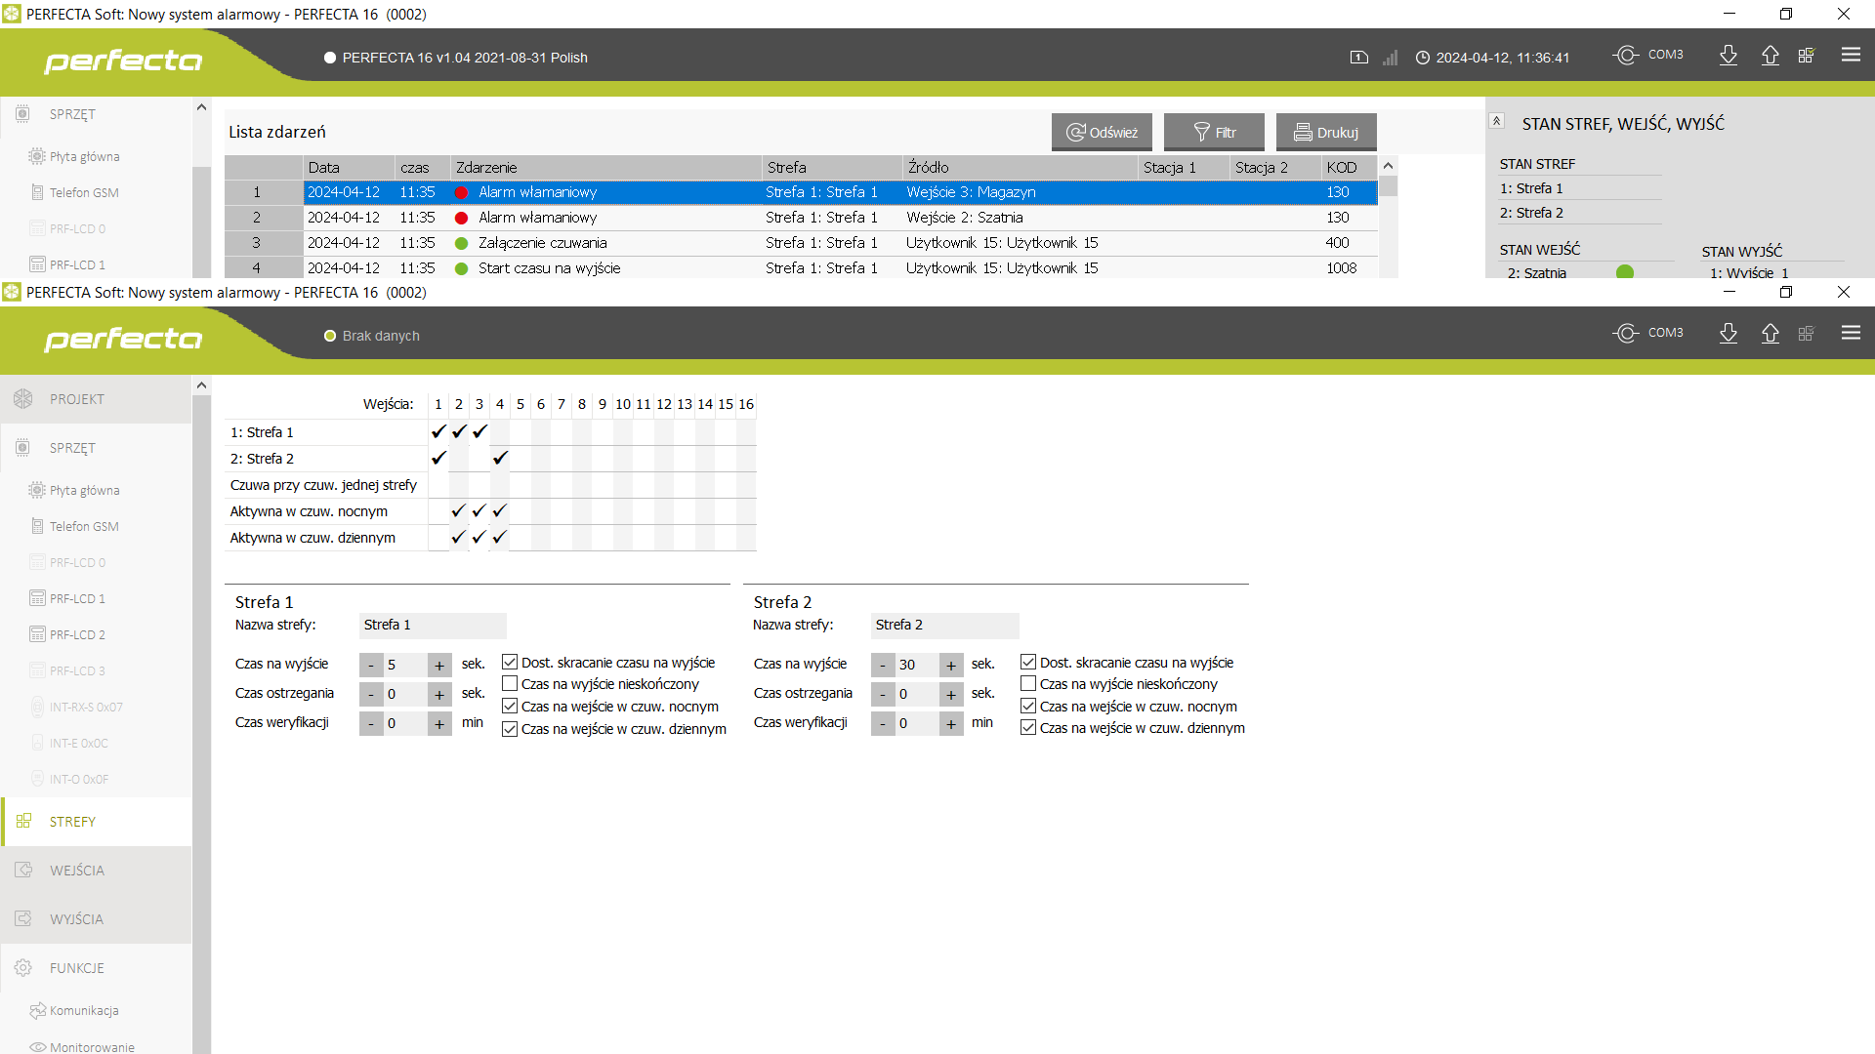
Task: Increase Strefa 2 verification time with plus
Action: coord(951,724)
